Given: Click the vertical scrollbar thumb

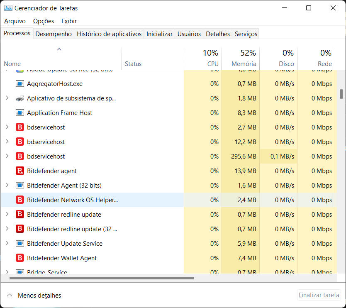Looking at the screenshot, I should pos(341,94).
